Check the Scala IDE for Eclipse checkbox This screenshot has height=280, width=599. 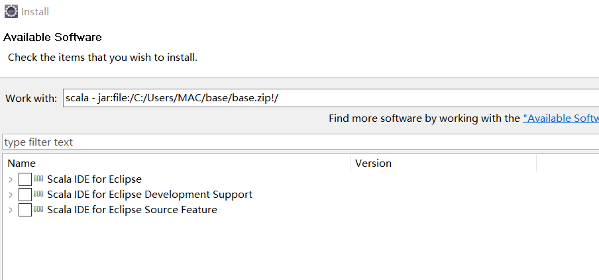coord(25,179)
